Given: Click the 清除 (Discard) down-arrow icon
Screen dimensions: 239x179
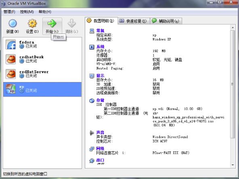Looking at the screenshot, I should [71, 23].
